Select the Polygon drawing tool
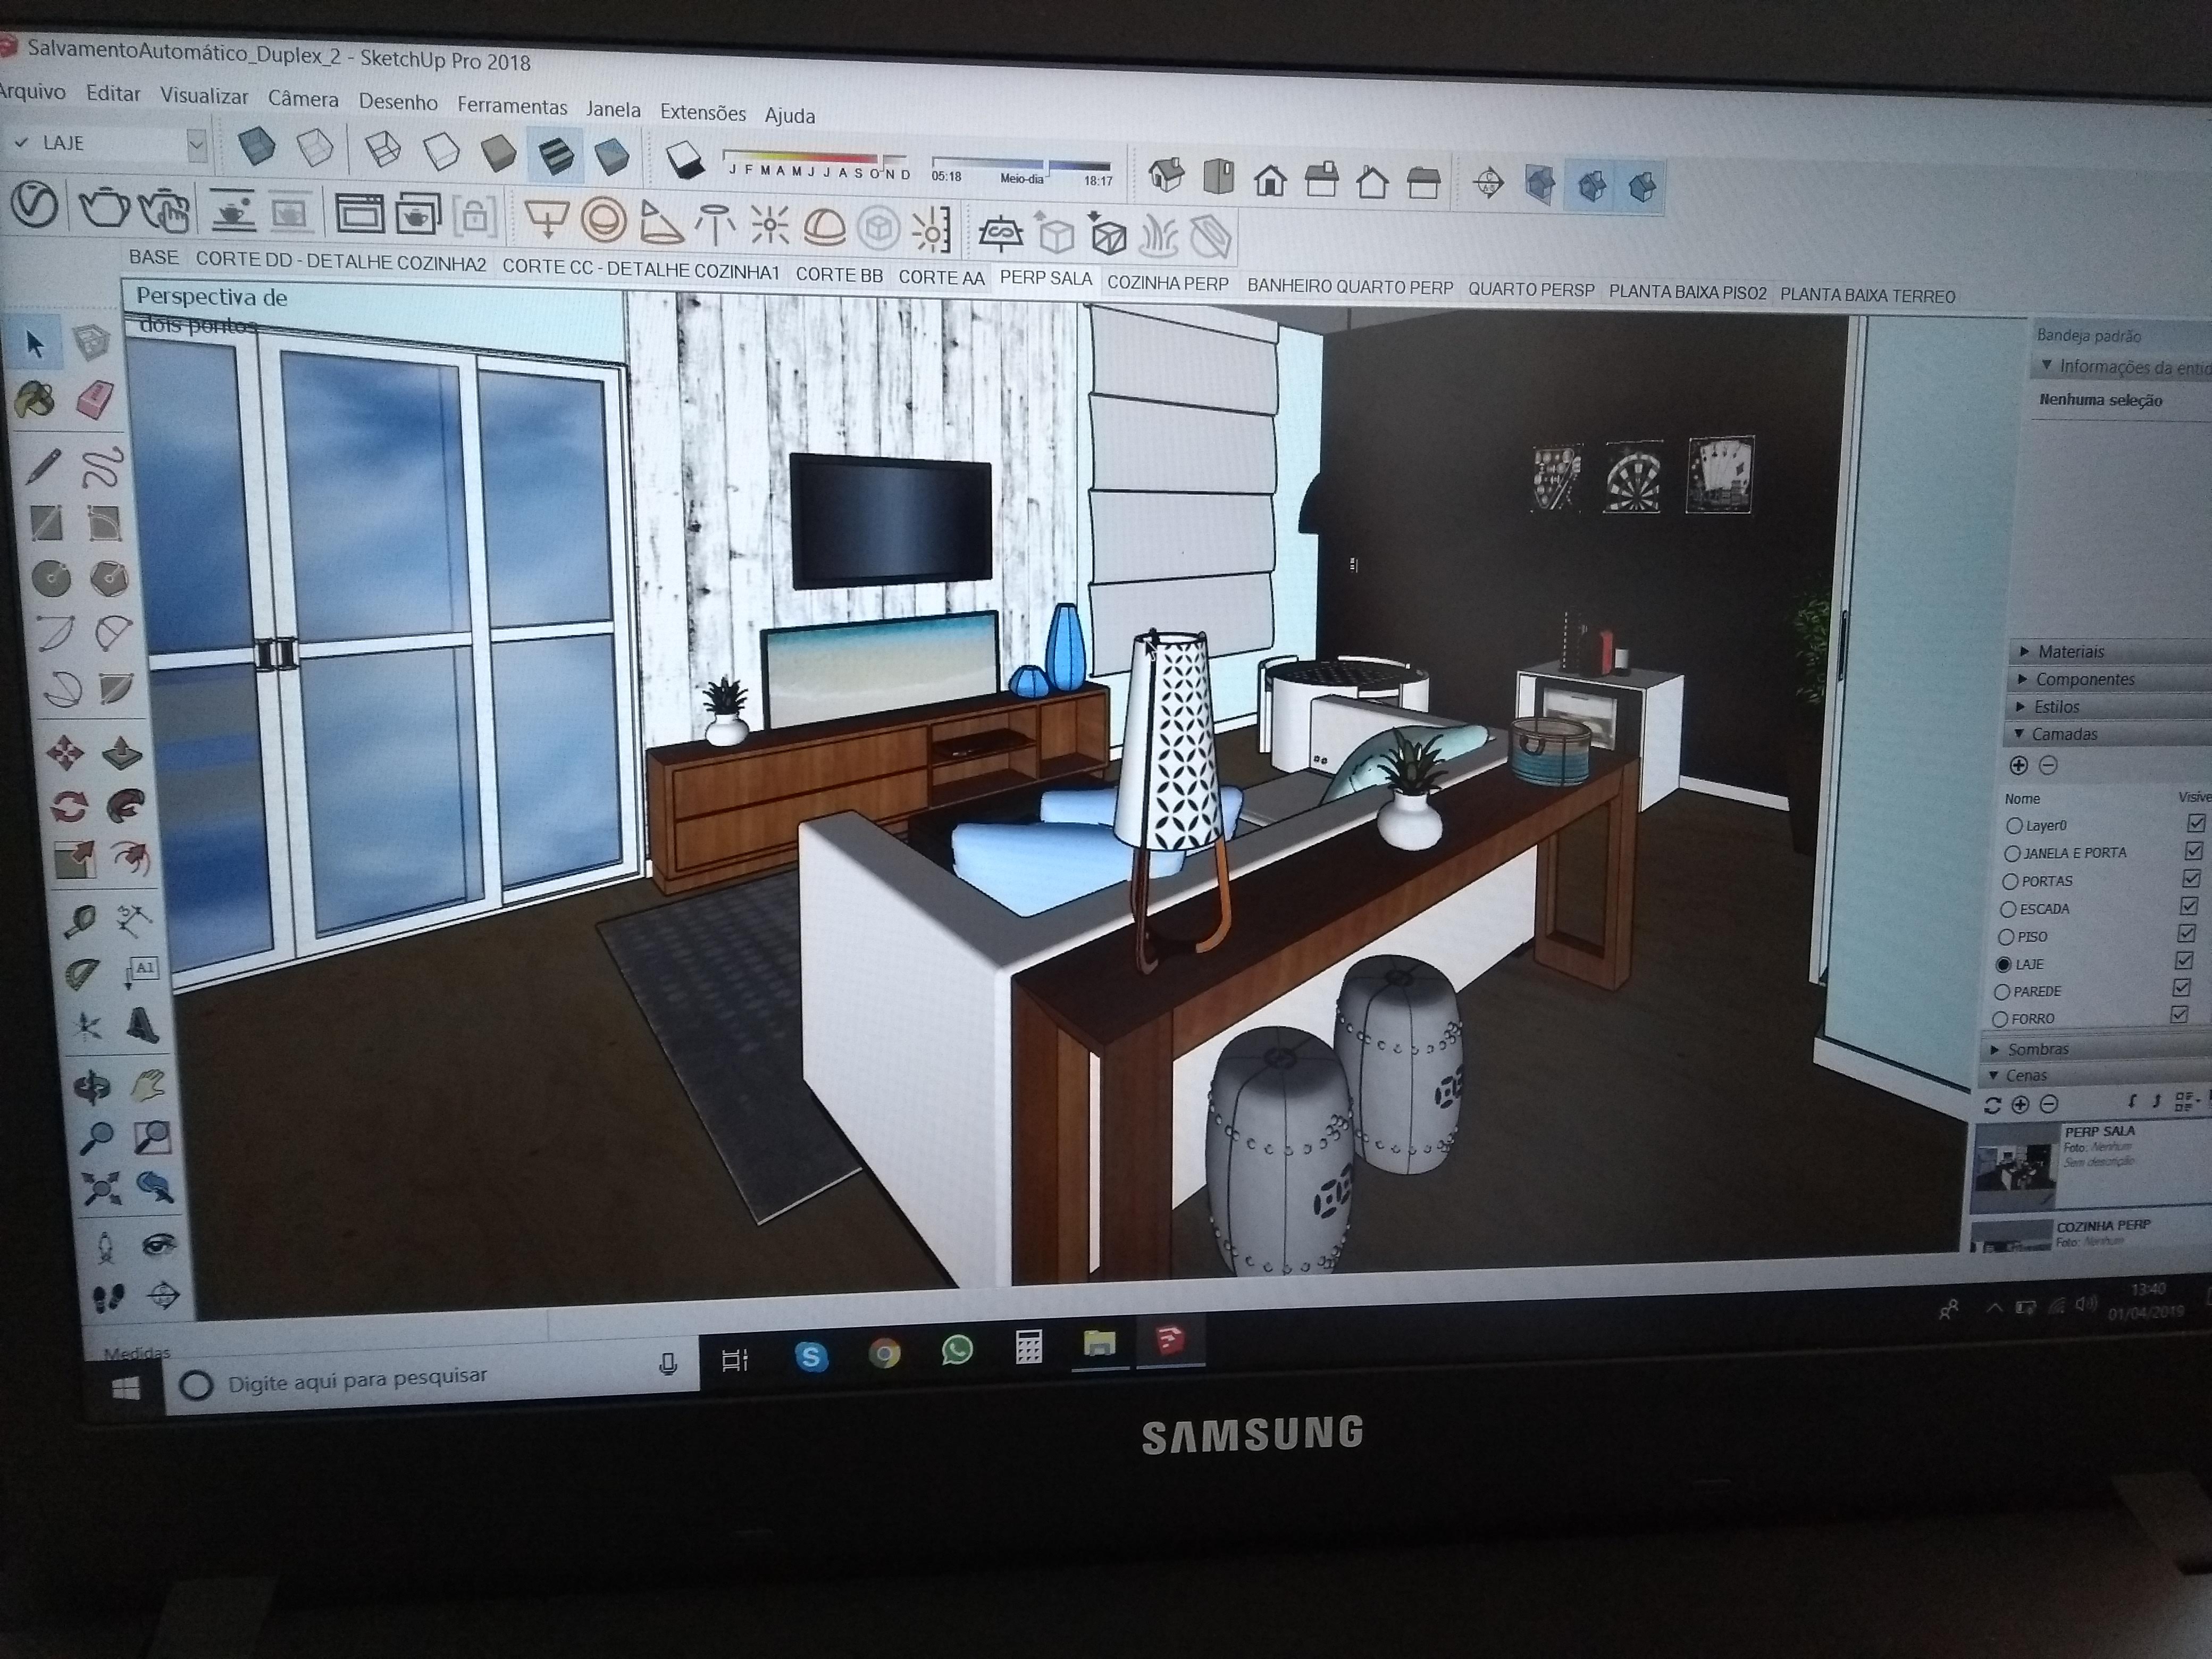The width and height of the screenshot is (2212, 1659). tap(109, 578)
